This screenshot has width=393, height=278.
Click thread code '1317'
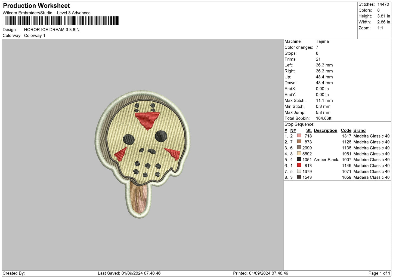[346, 136]
